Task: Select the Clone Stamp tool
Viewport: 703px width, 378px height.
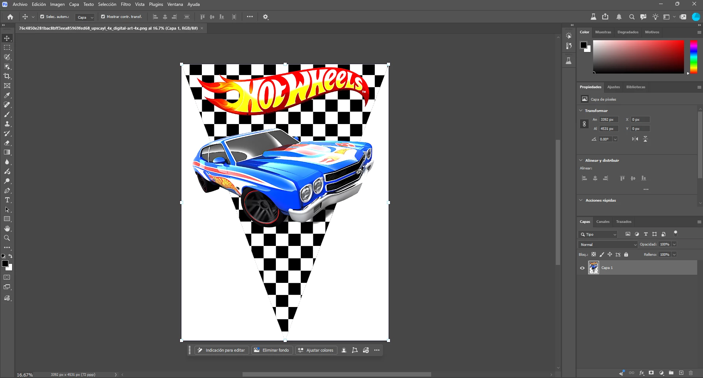Action: click(7, 124)
